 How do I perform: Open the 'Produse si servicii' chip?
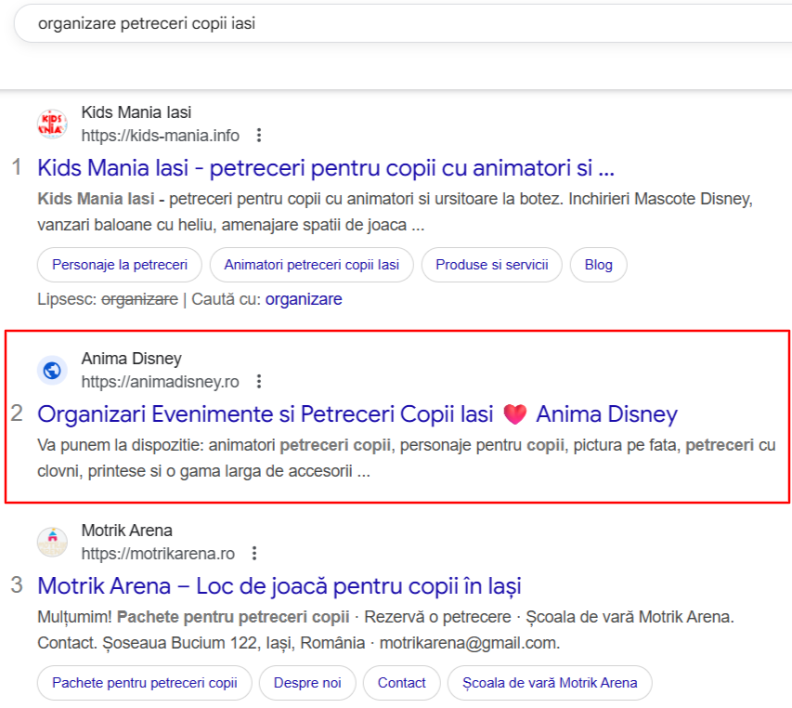(492, 265)
